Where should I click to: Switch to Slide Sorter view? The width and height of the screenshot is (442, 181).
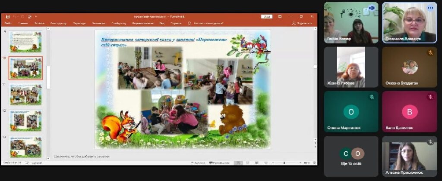pyautogui.click(x=247, y=163)
